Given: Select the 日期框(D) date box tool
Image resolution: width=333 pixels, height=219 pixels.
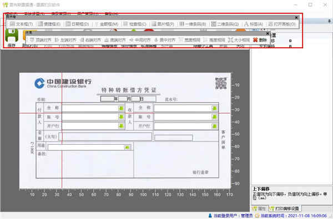Looking at the screenshot, I should pyautogui.click(x=77, y=24).
